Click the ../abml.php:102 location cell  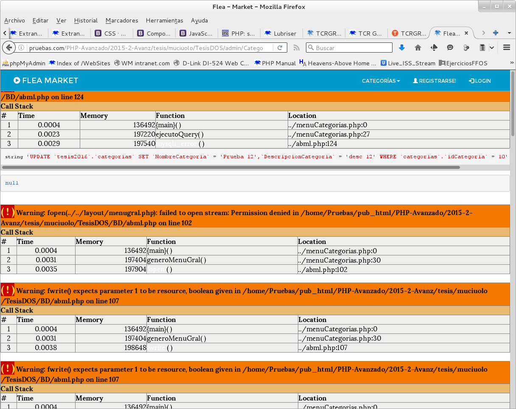[x=404, y=269]
